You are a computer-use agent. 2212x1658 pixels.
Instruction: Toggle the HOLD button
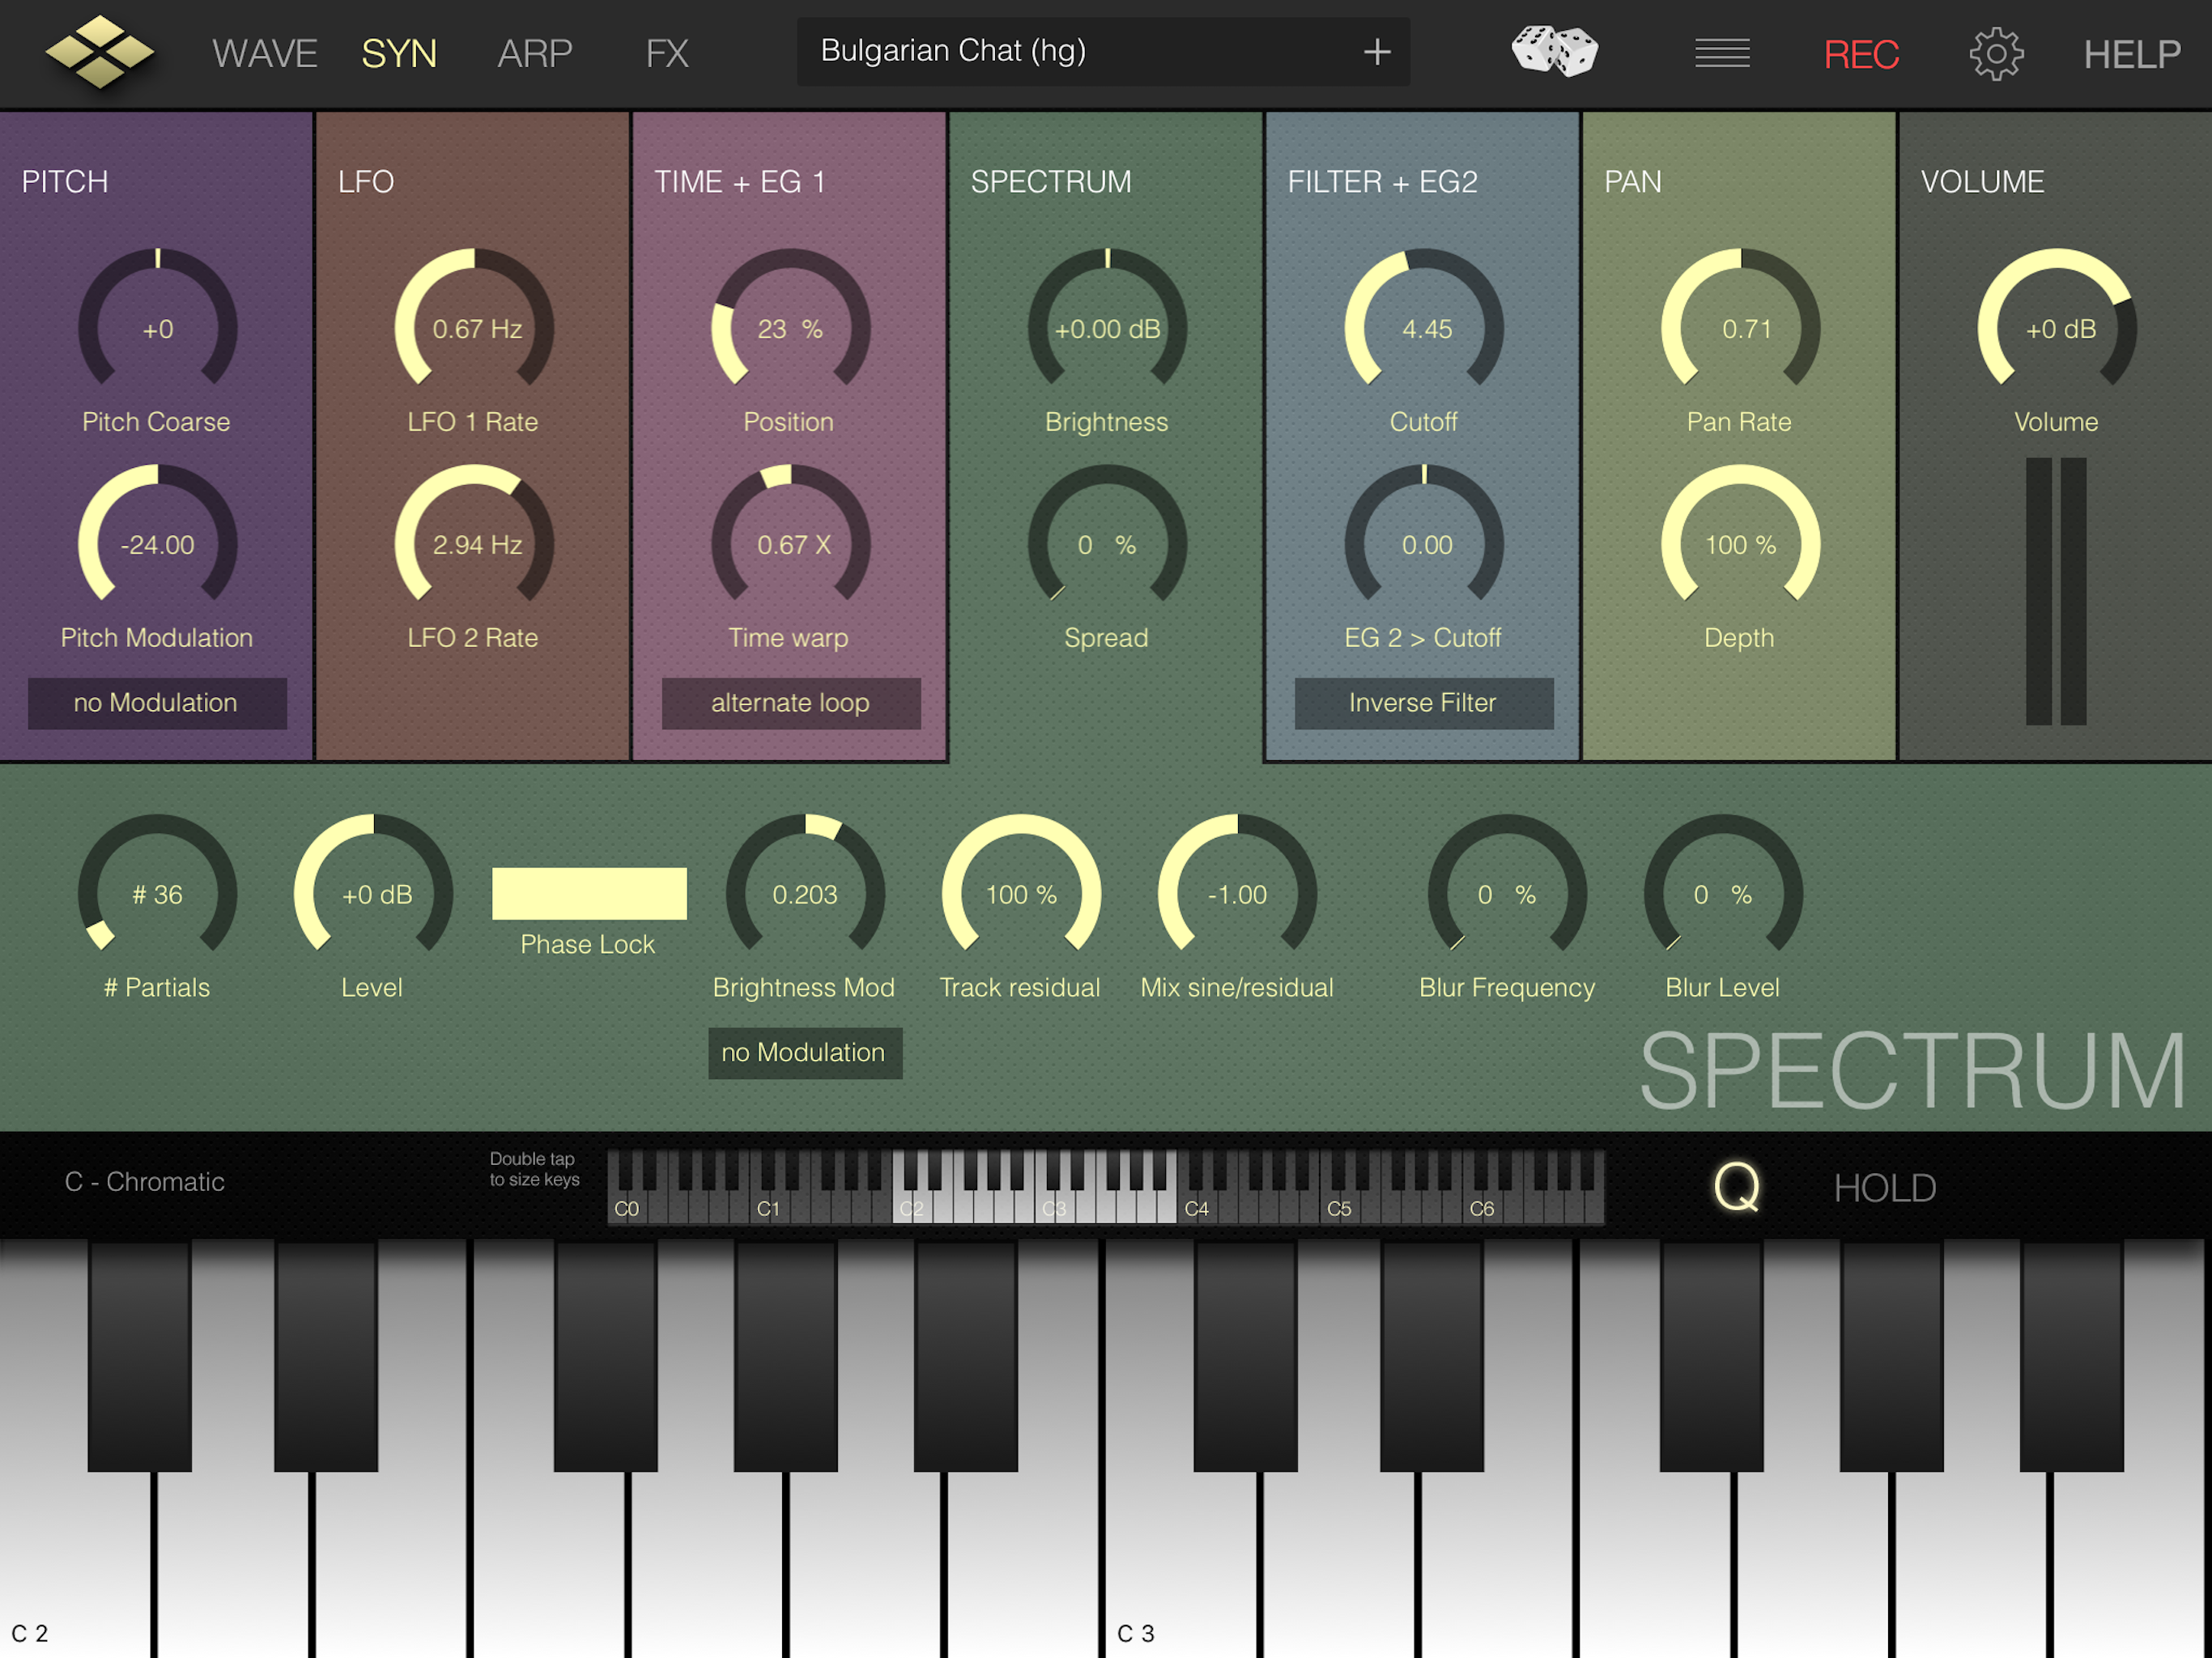click(1884, 1188)
